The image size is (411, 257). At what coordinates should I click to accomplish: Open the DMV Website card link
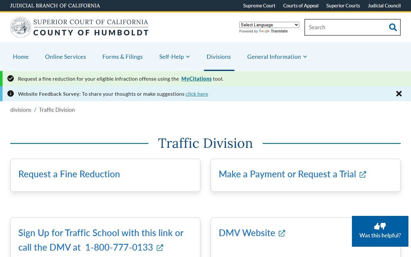(247, 233)
